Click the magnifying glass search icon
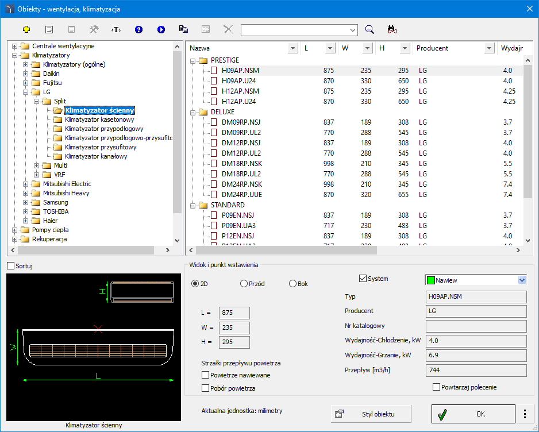539x432 pixels. (370, 29)
